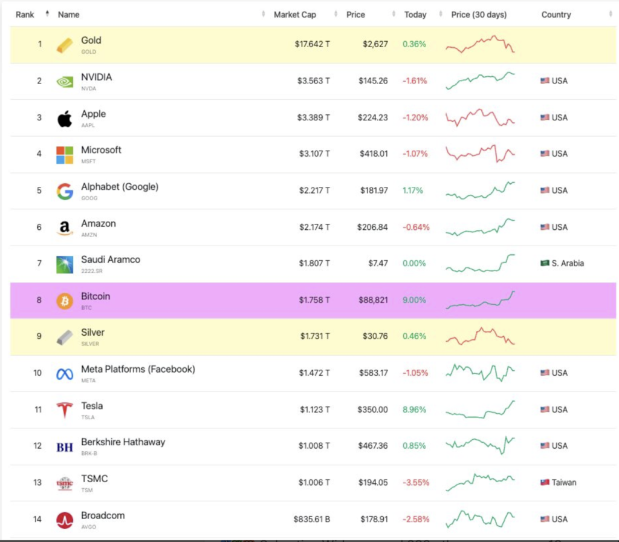Click the USA flag in the Microsoft row
The image size is (619, 542).
tap(545, 154)
